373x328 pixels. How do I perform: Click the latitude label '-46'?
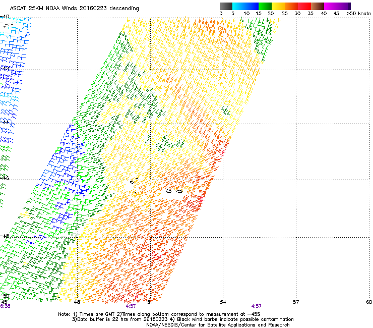[x=5, y=178]
